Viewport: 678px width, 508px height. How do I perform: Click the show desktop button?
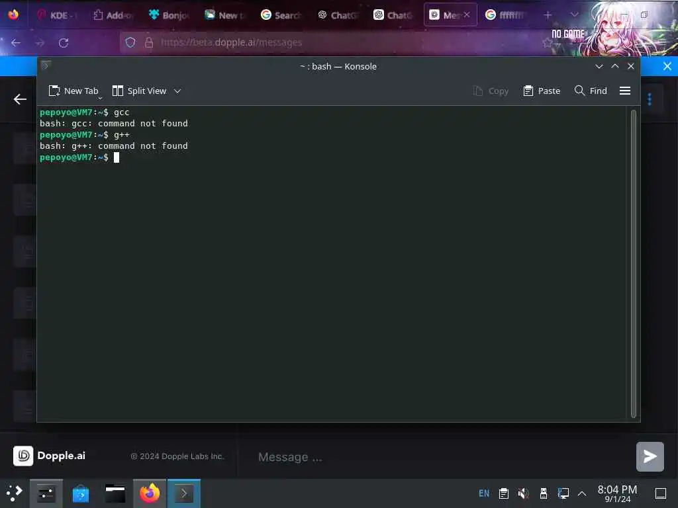point(661,493)
